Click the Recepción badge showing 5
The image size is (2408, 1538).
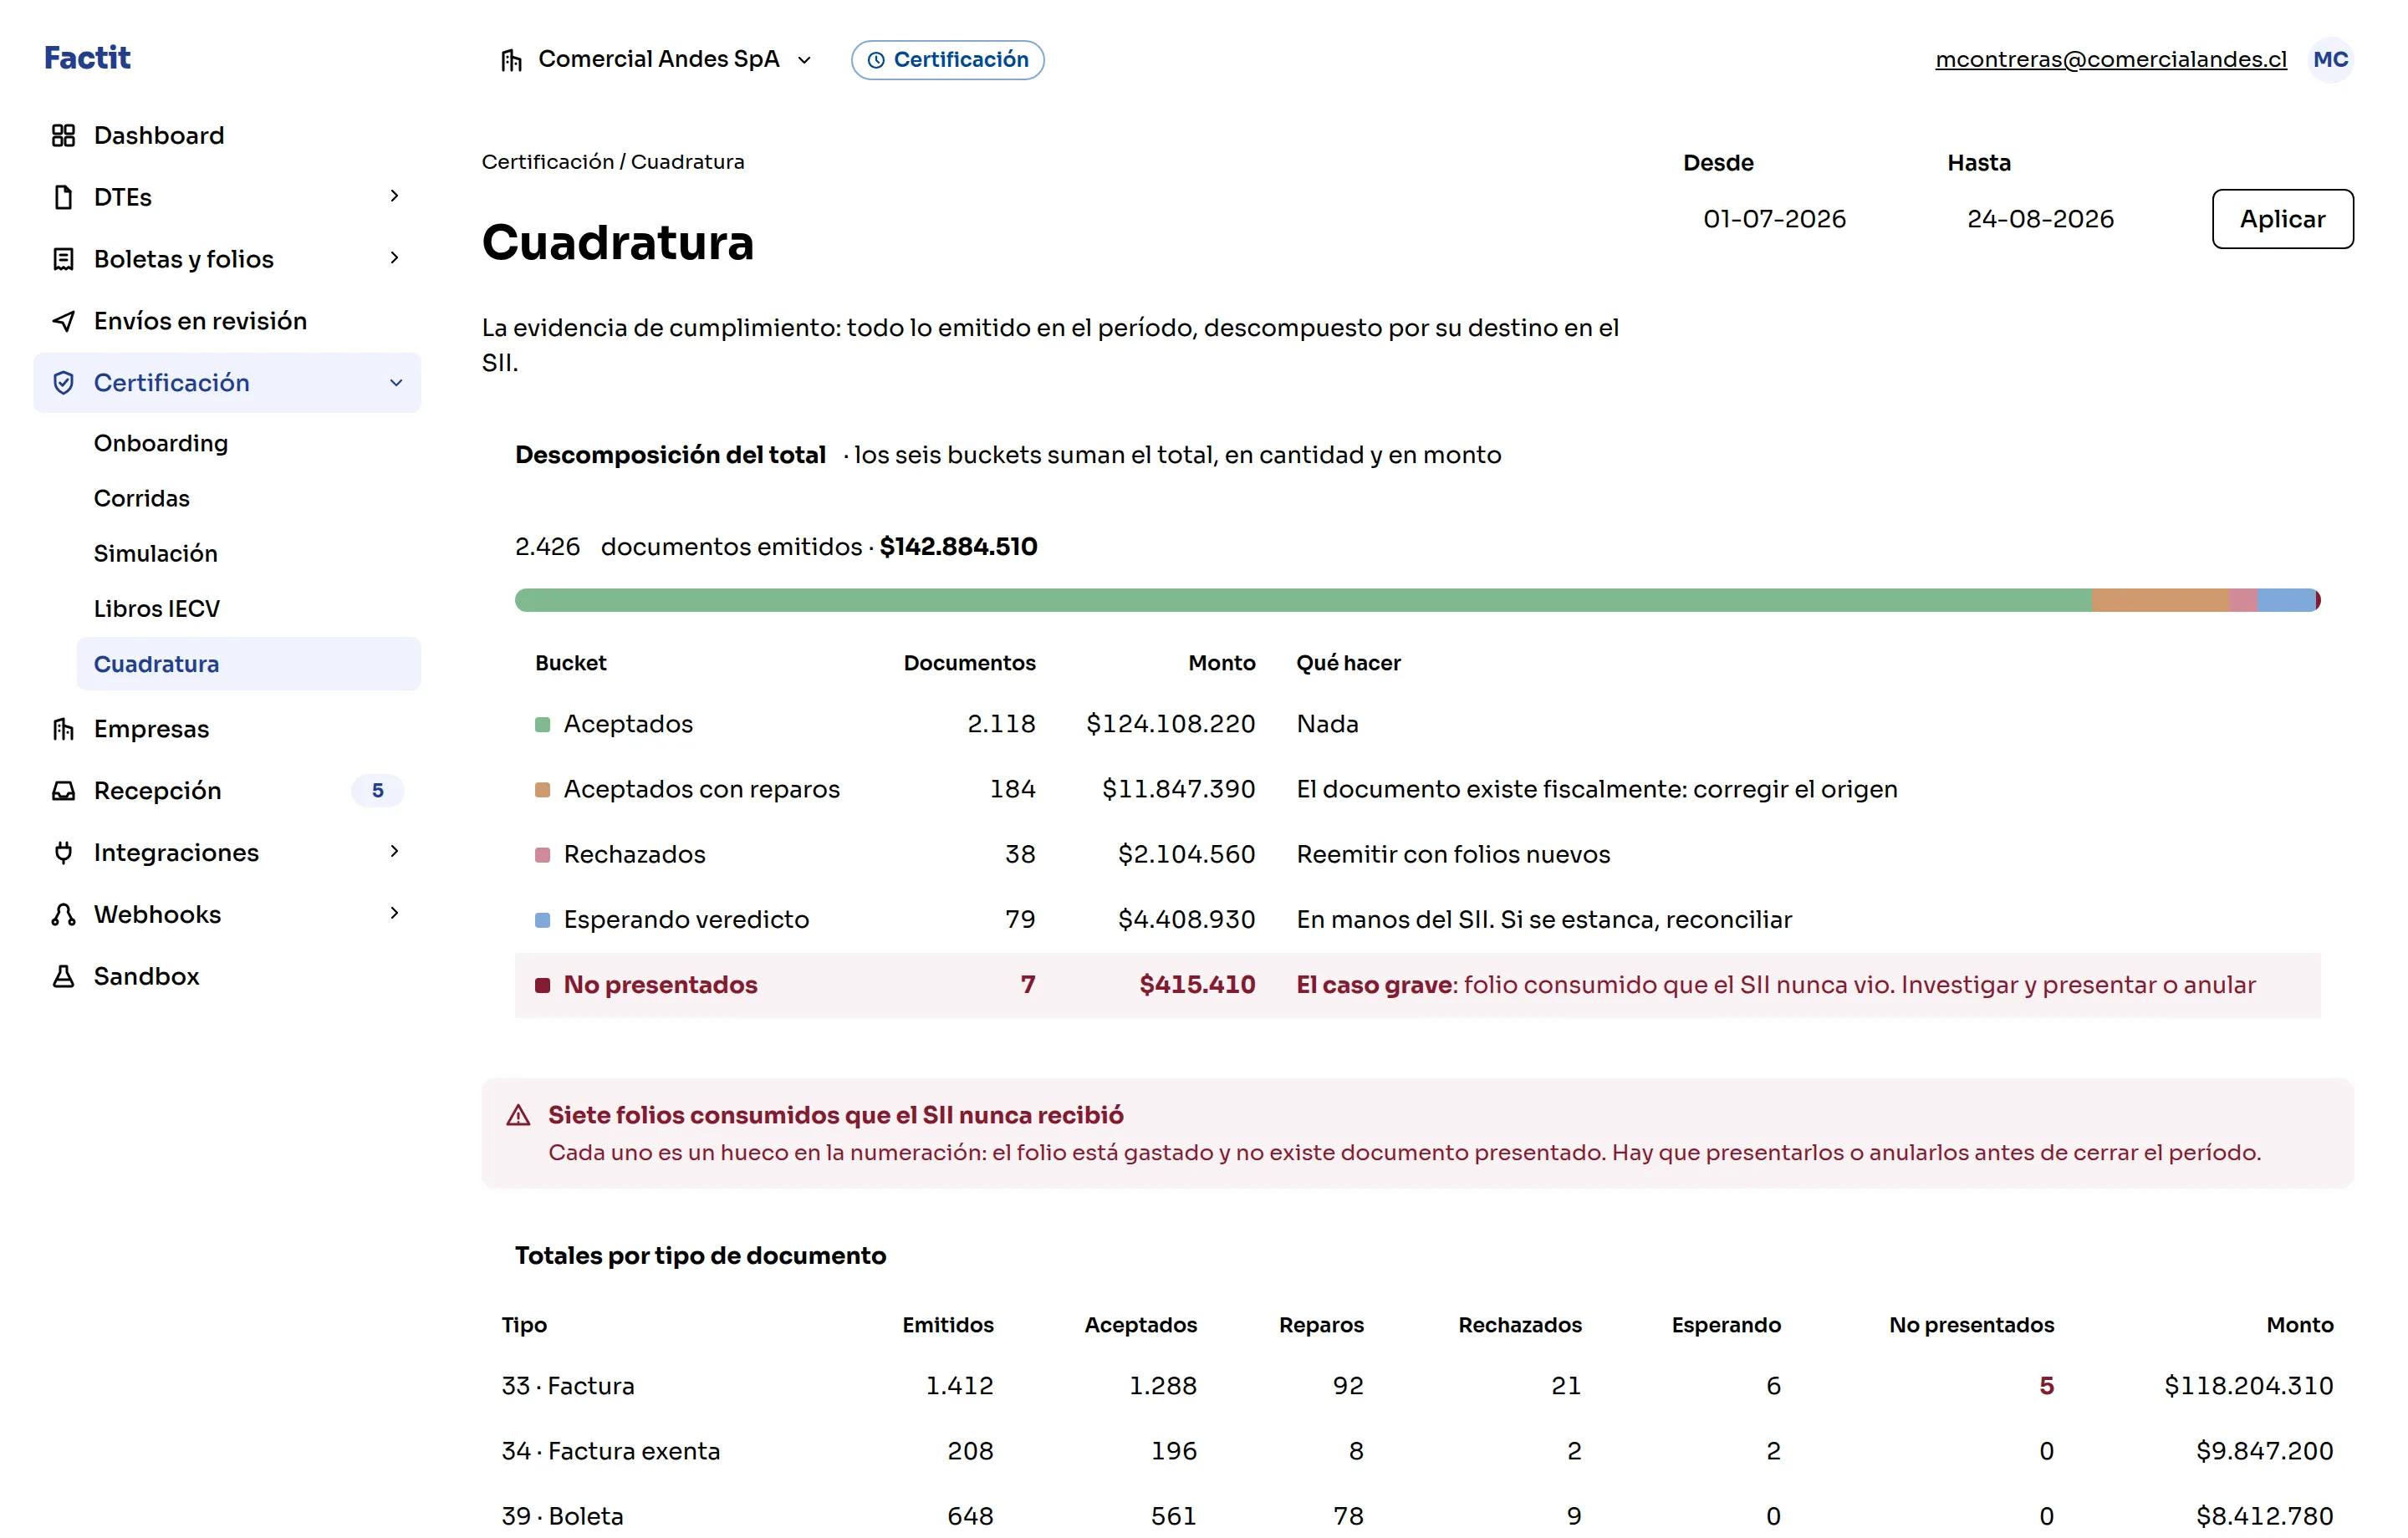[377, 791]
